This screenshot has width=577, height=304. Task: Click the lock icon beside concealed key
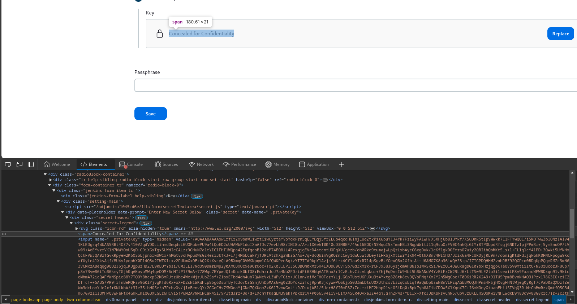[160, 34]
